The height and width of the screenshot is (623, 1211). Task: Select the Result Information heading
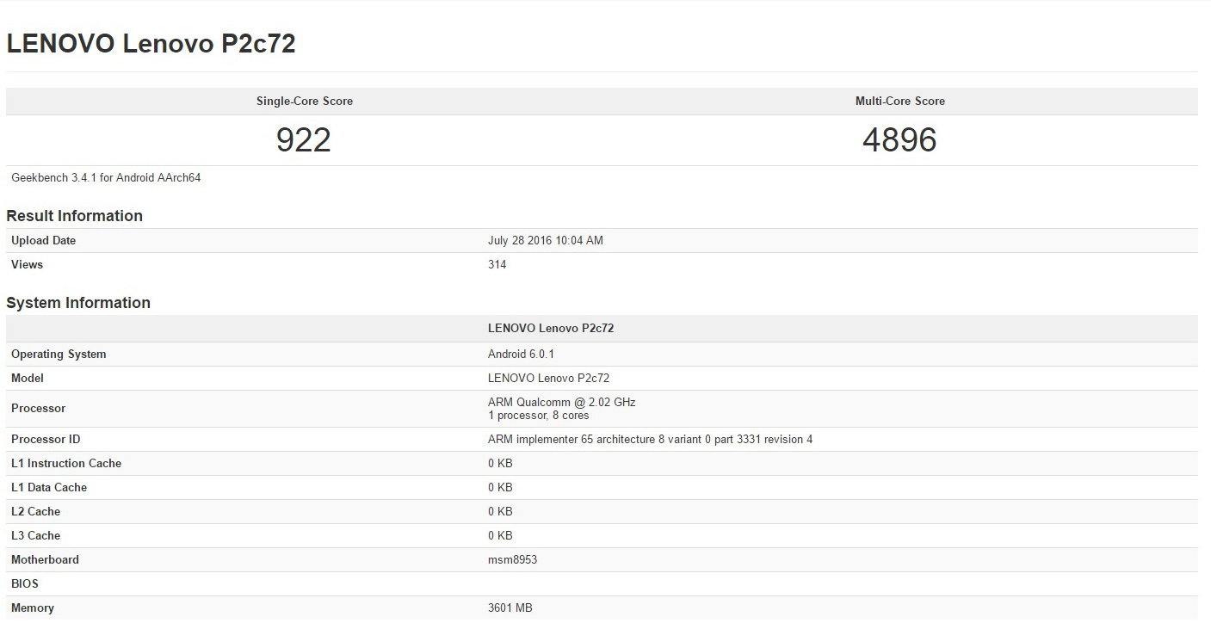(74, 216)
